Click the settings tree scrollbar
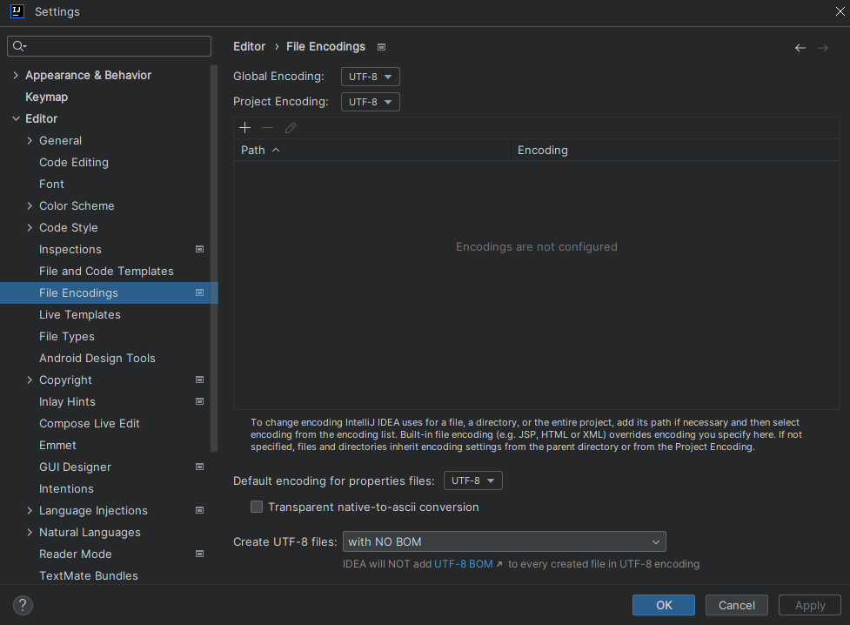 click(214, 259)
